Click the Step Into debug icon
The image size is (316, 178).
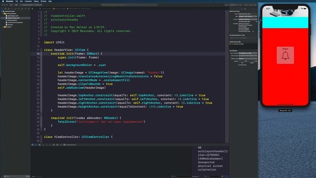point(46,145)
